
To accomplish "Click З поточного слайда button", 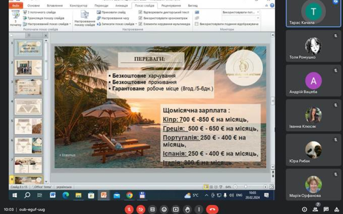I will (x=39, y=12).
